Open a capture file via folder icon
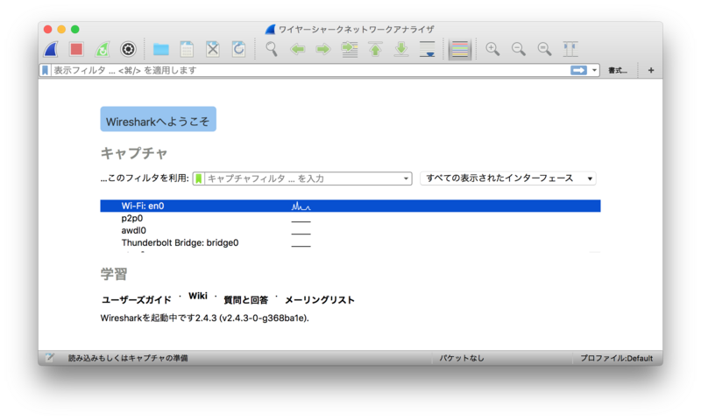Screen dimensions: 701x420 [x=161, y=49]
